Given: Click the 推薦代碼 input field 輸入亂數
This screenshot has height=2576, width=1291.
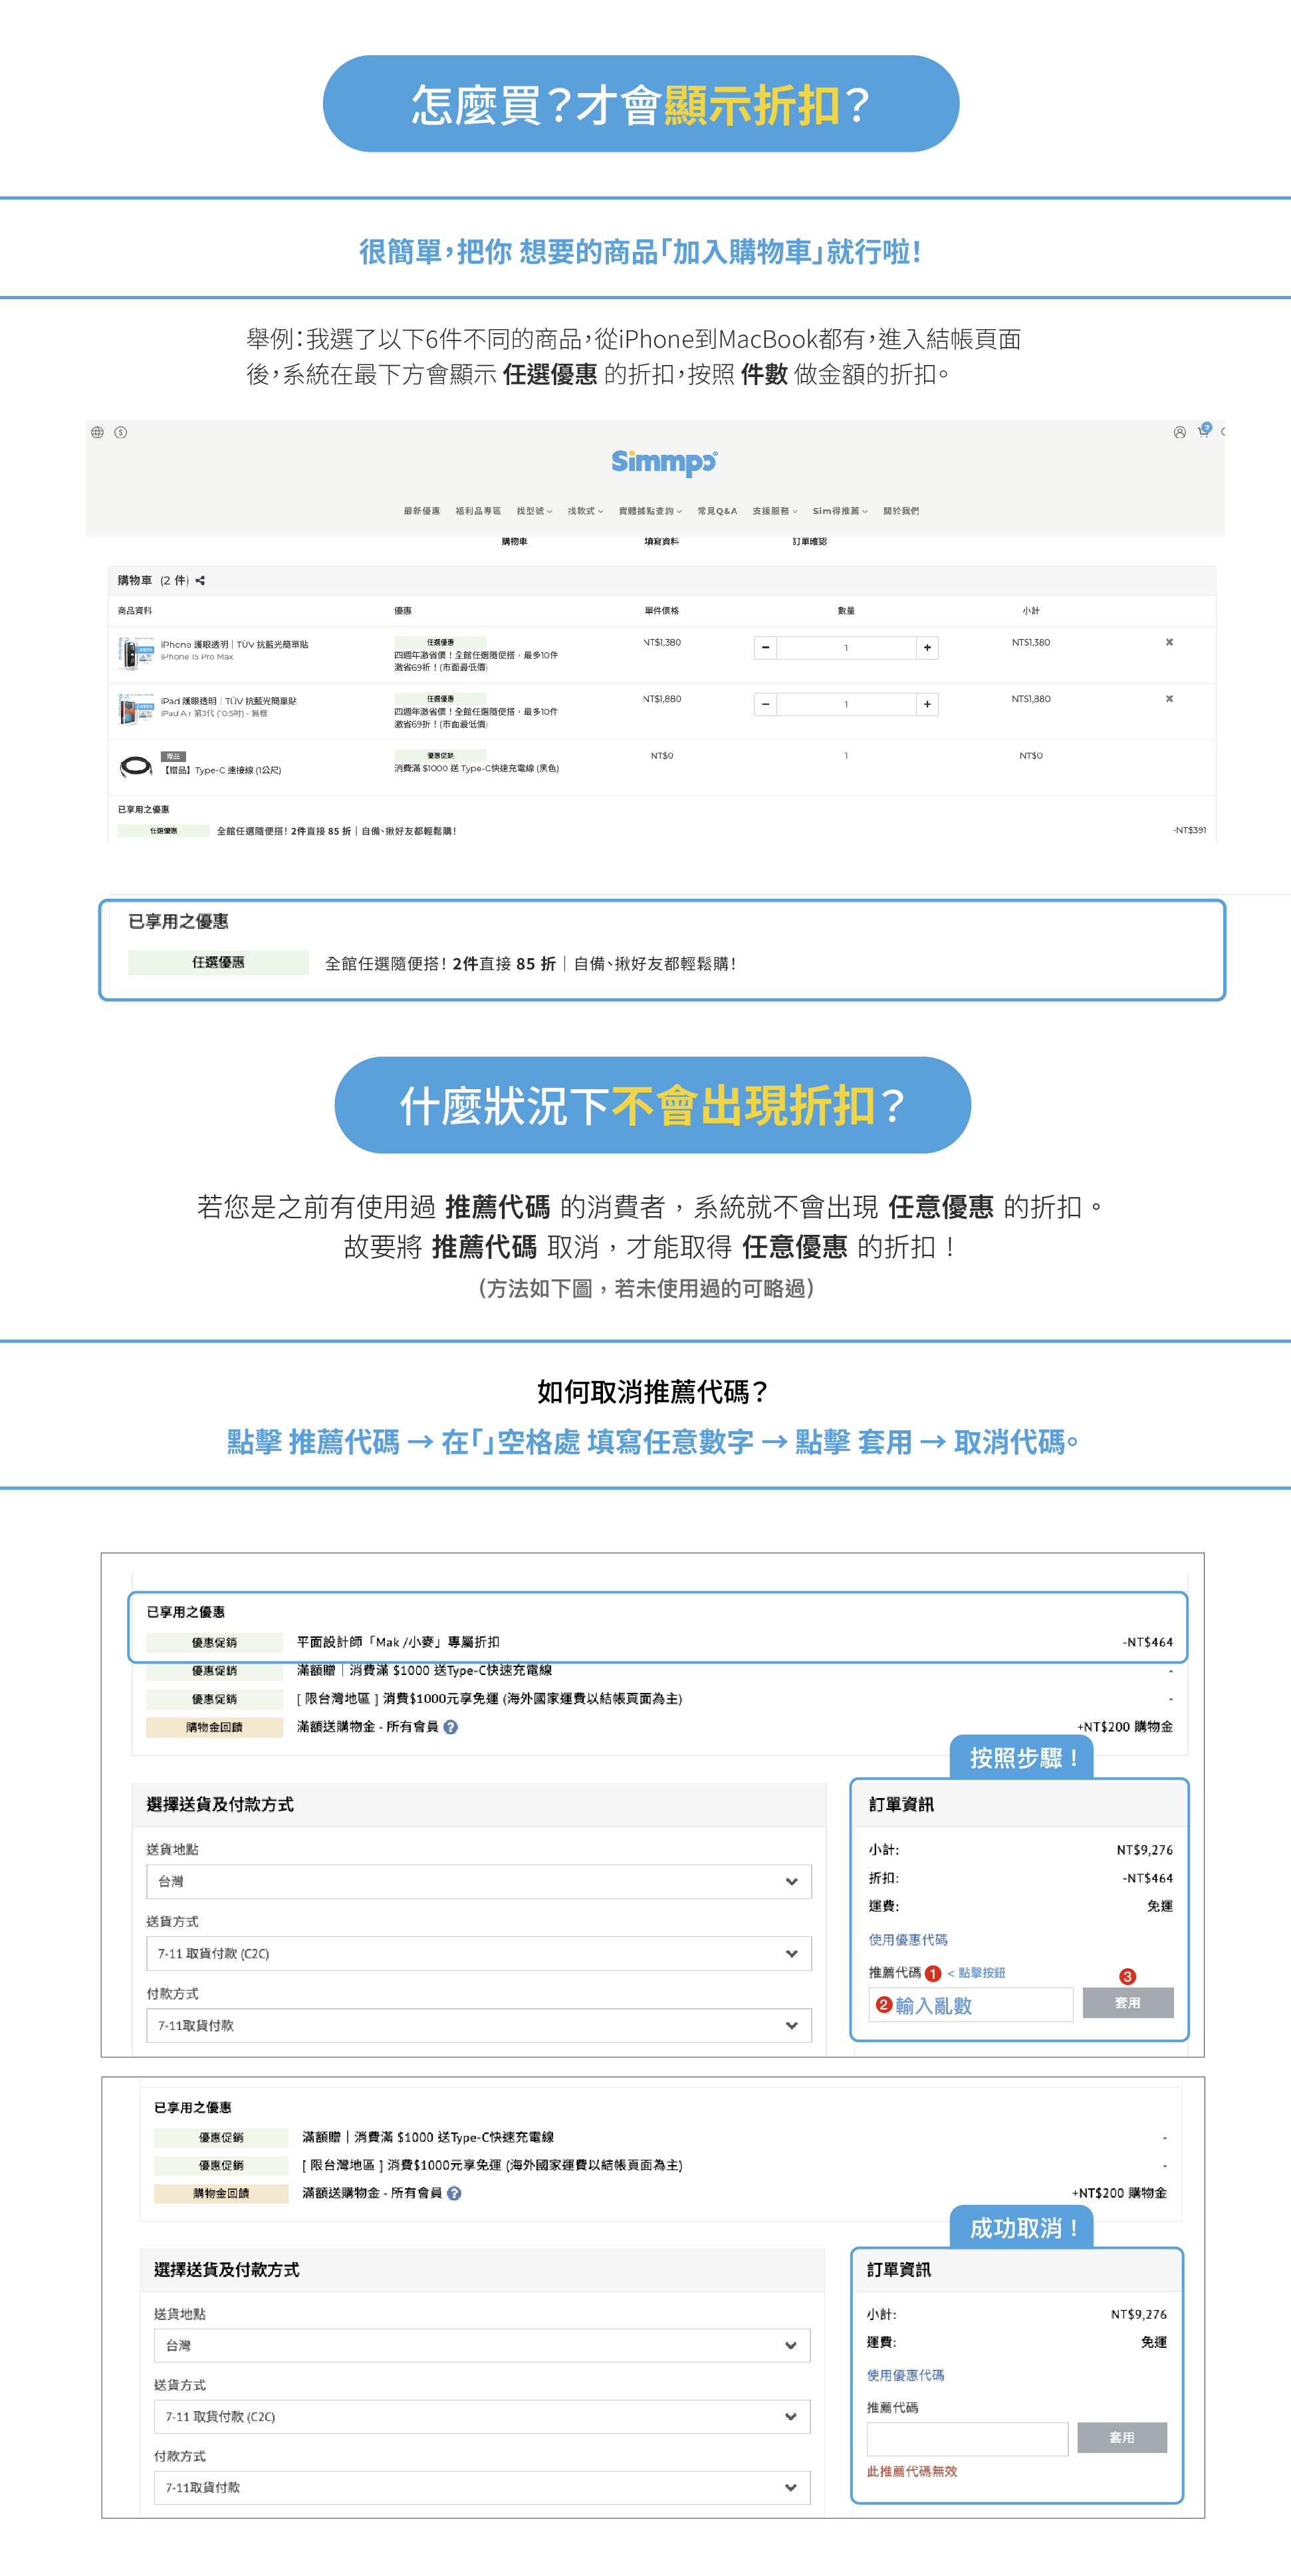Looking at the screenshot, I should pyautogui.click(x=970, y=2005).
